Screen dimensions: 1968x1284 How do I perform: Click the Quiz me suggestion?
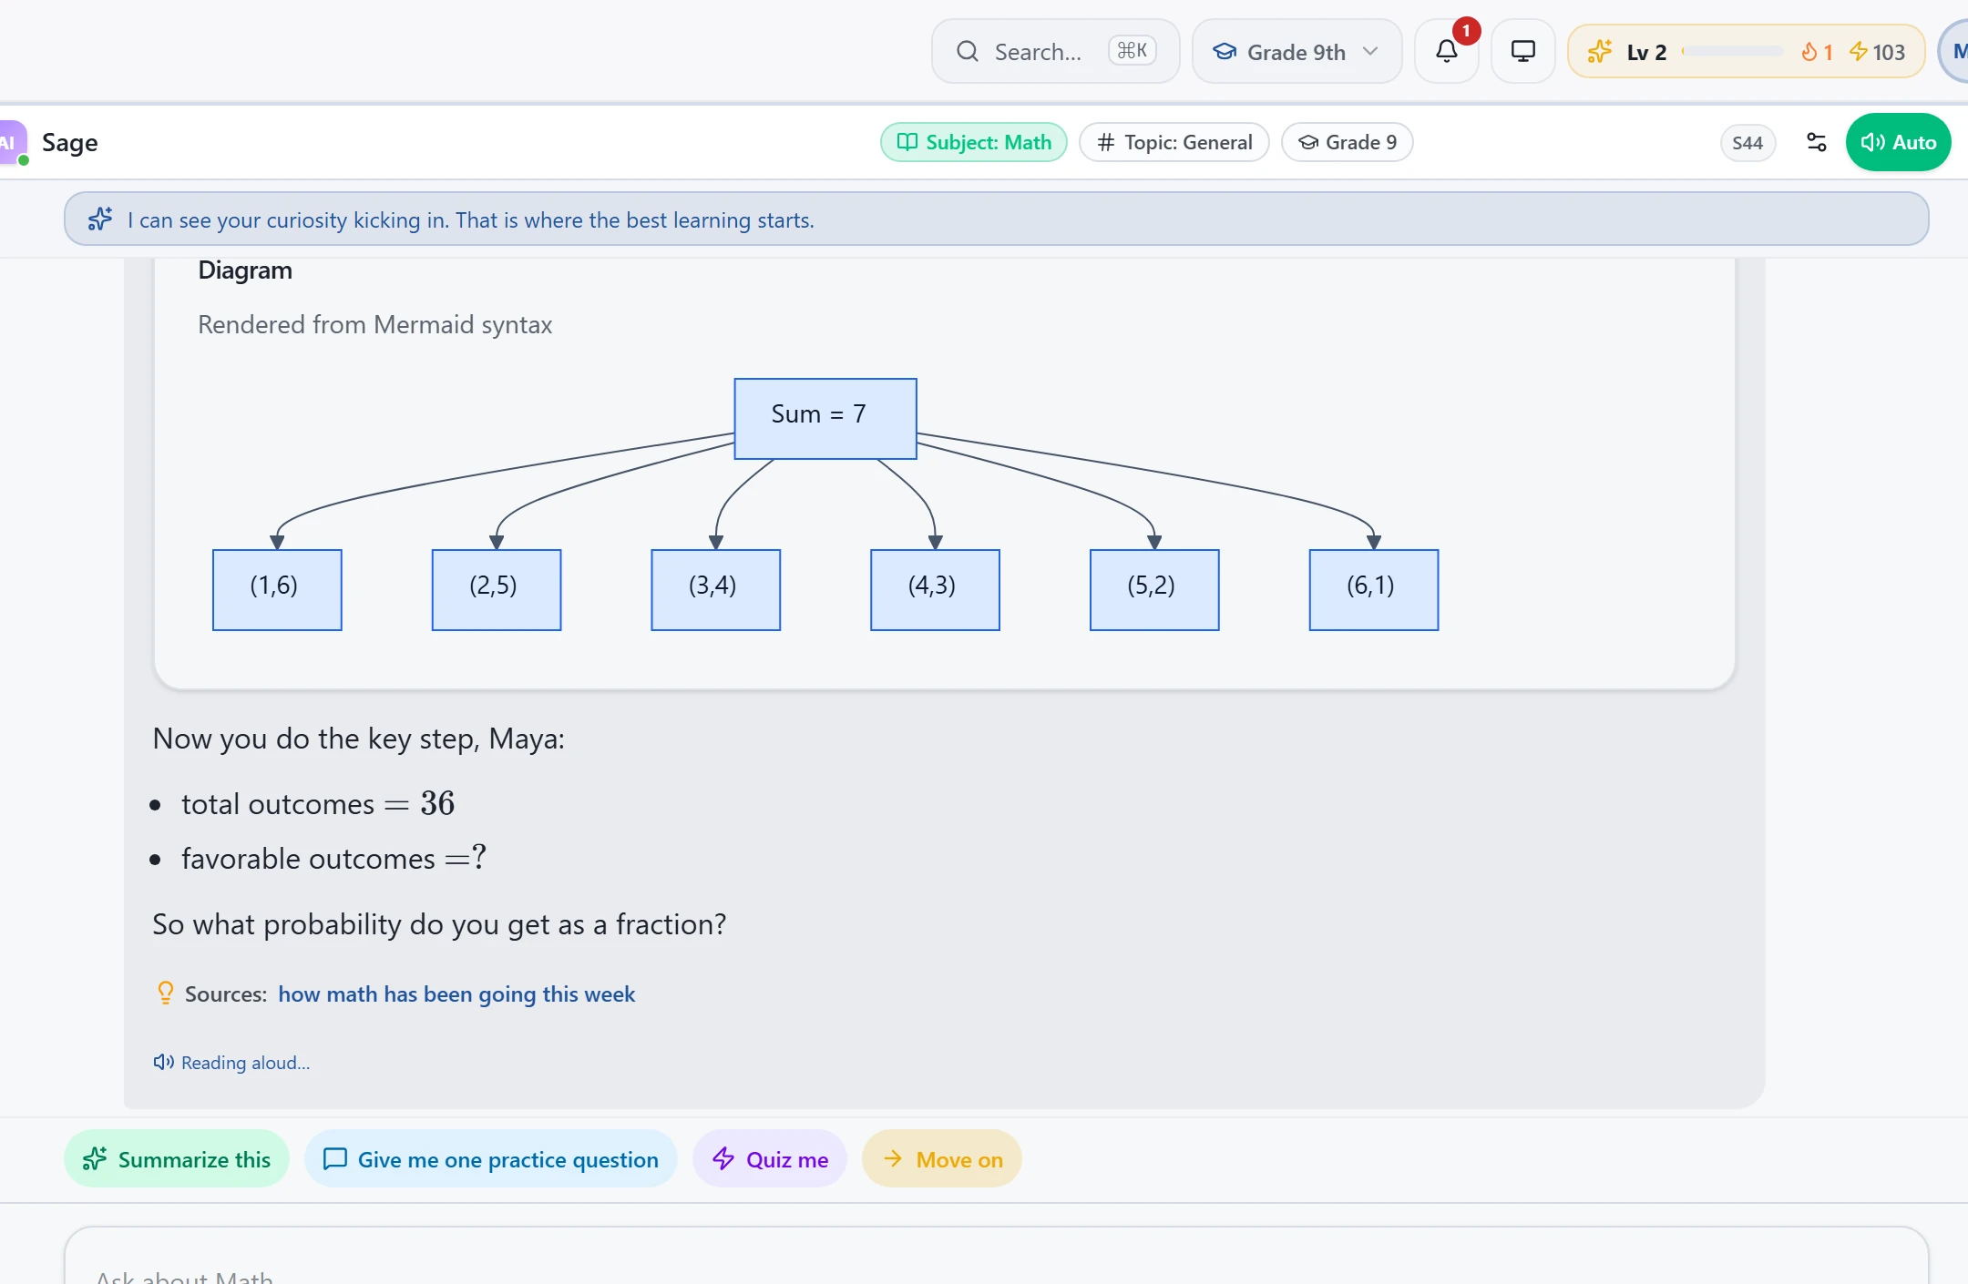(770, 1159)
